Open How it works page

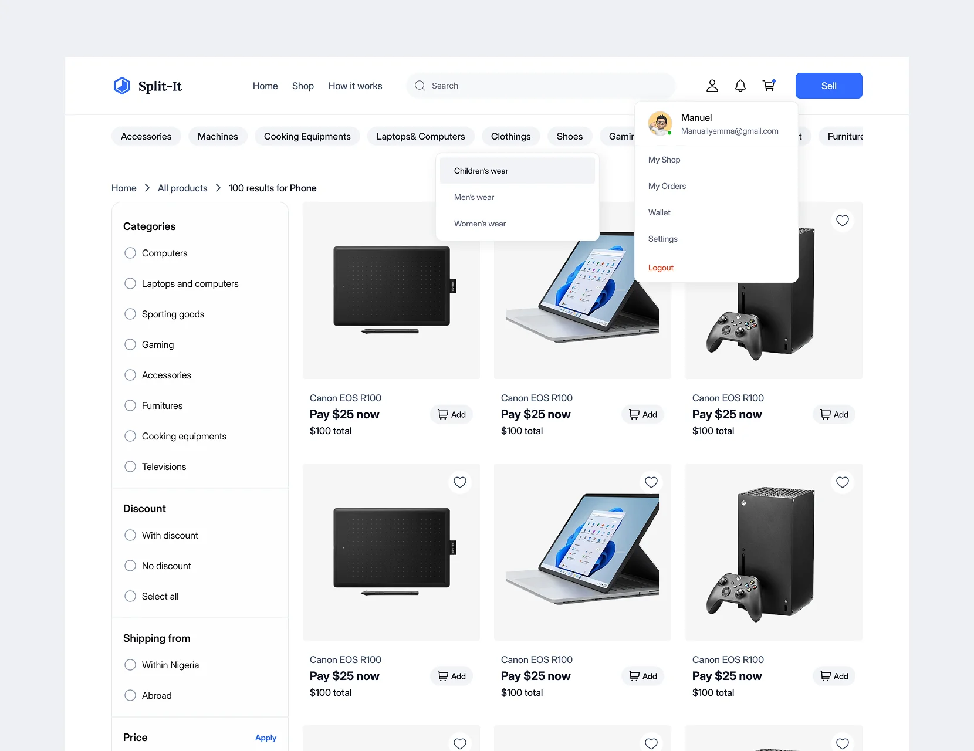(355, 86)
